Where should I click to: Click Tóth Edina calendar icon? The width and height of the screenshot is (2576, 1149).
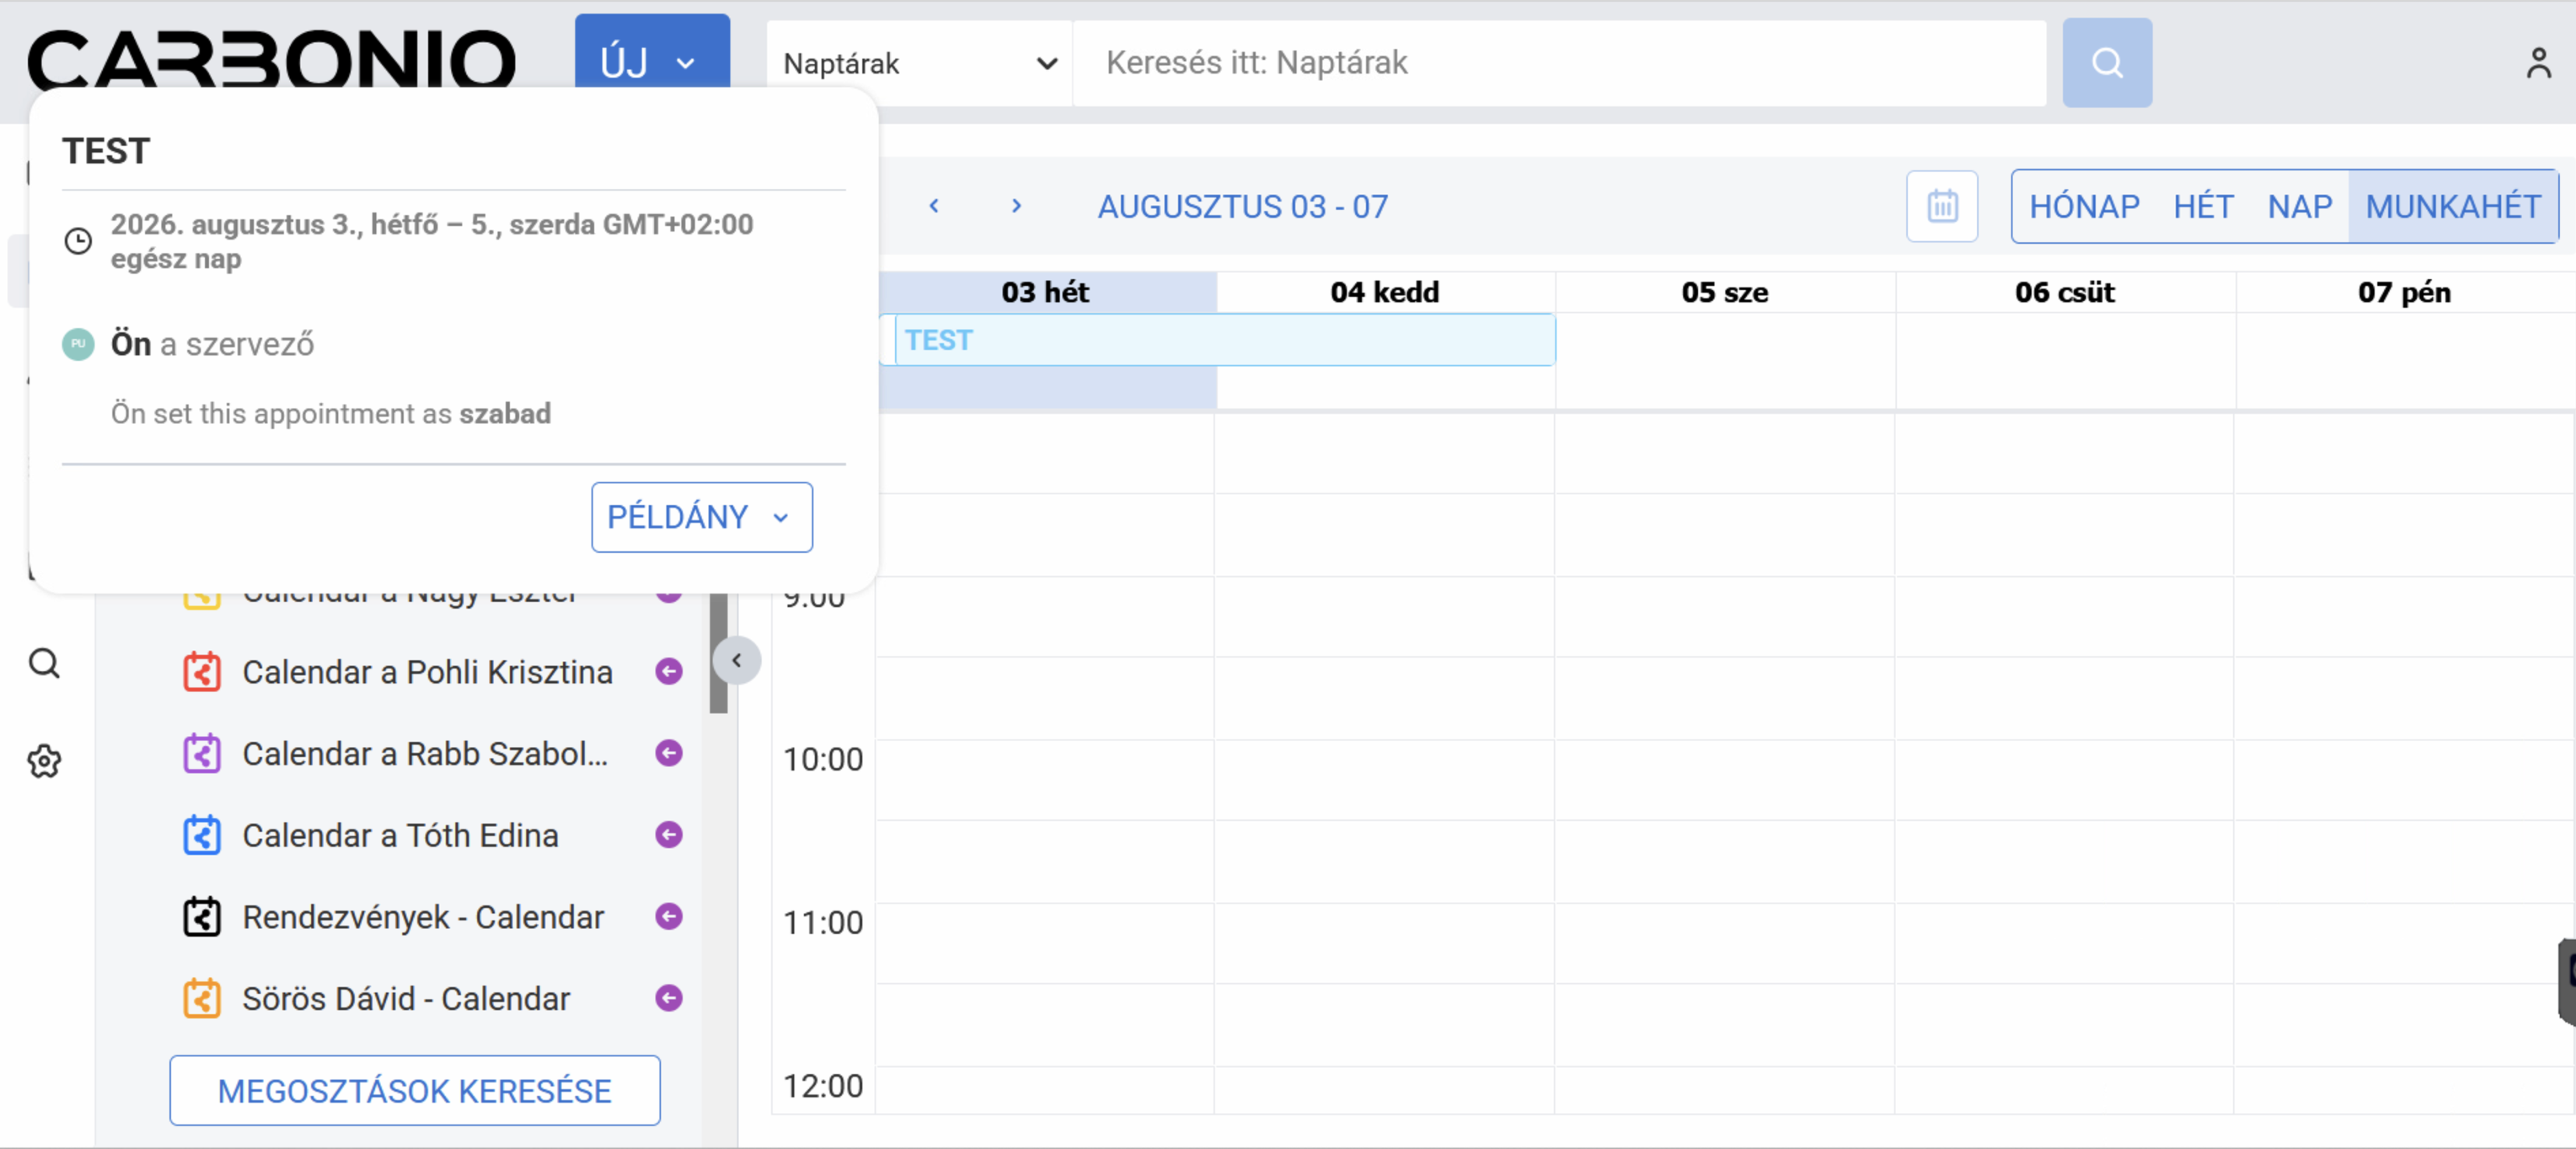click(x=201, y=836)
